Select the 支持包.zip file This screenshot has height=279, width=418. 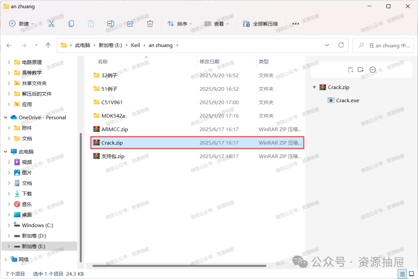[x=197, y=157]
